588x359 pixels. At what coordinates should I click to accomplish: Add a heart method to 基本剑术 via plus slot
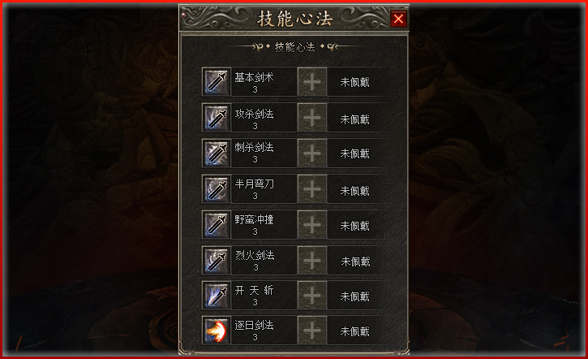tap(312, 82)
